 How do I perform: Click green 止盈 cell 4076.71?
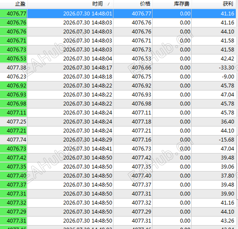pyautogui.click(x=13, y=41)
